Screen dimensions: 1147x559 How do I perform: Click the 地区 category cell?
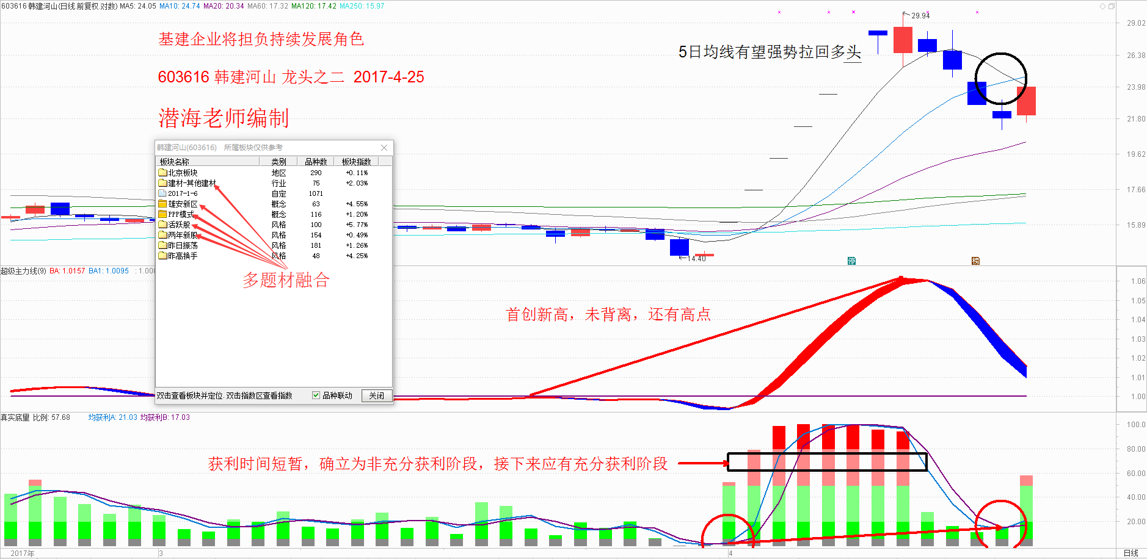coord(279,173)
